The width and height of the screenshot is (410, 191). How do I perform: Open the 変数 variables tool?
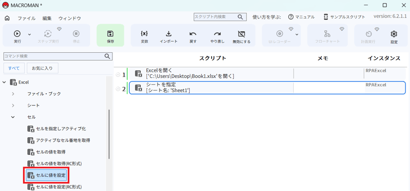(144, 37)
